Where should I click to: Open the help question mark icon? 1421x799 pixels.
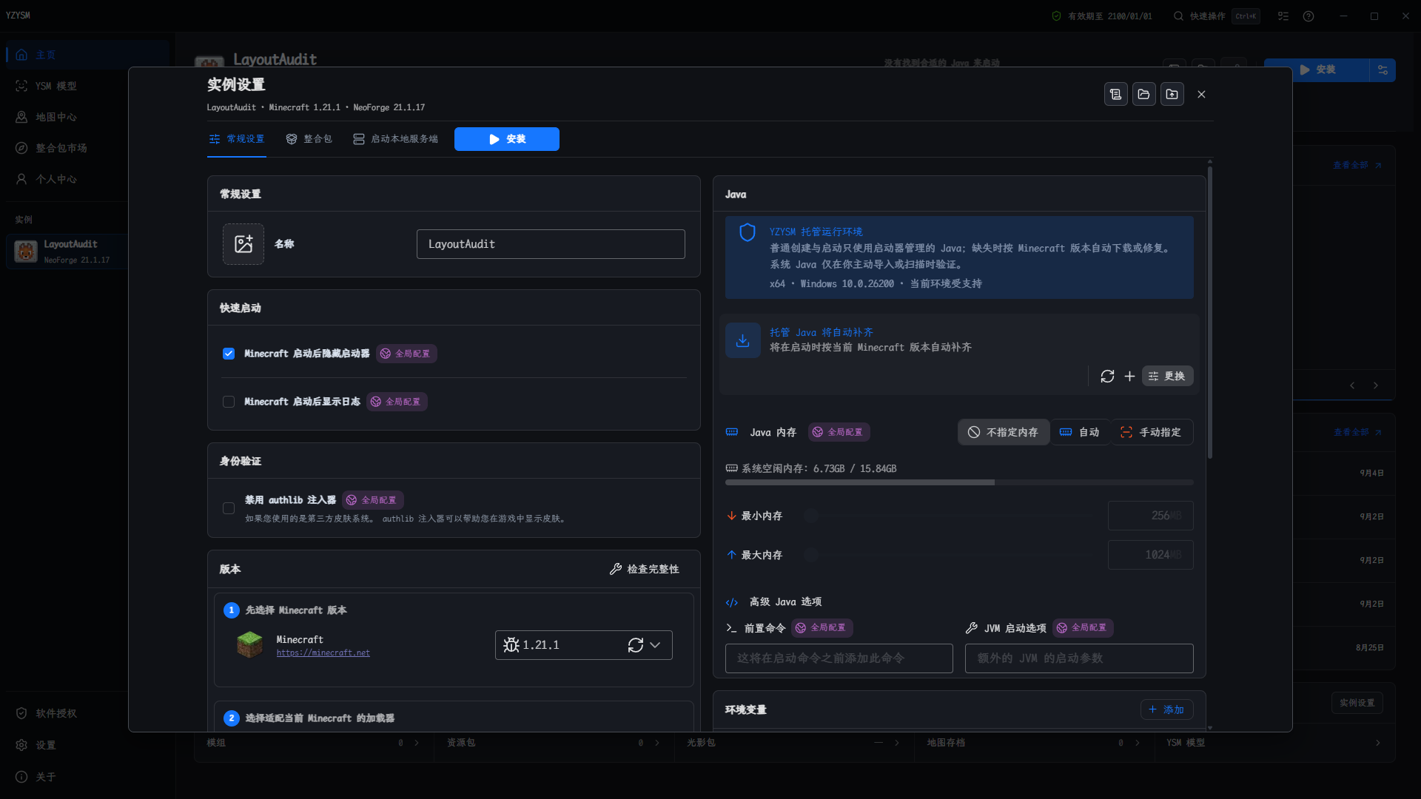coord(1309,16)
